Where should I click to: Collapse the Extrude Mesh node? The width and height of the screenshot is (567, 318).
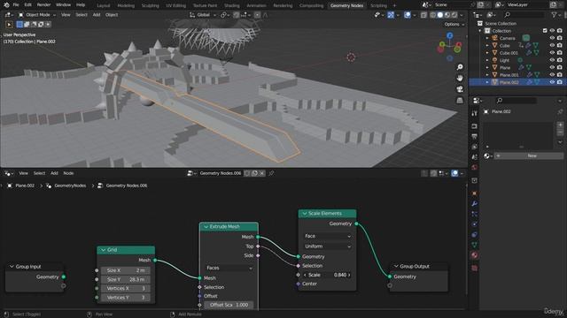[x=206, y=227]
